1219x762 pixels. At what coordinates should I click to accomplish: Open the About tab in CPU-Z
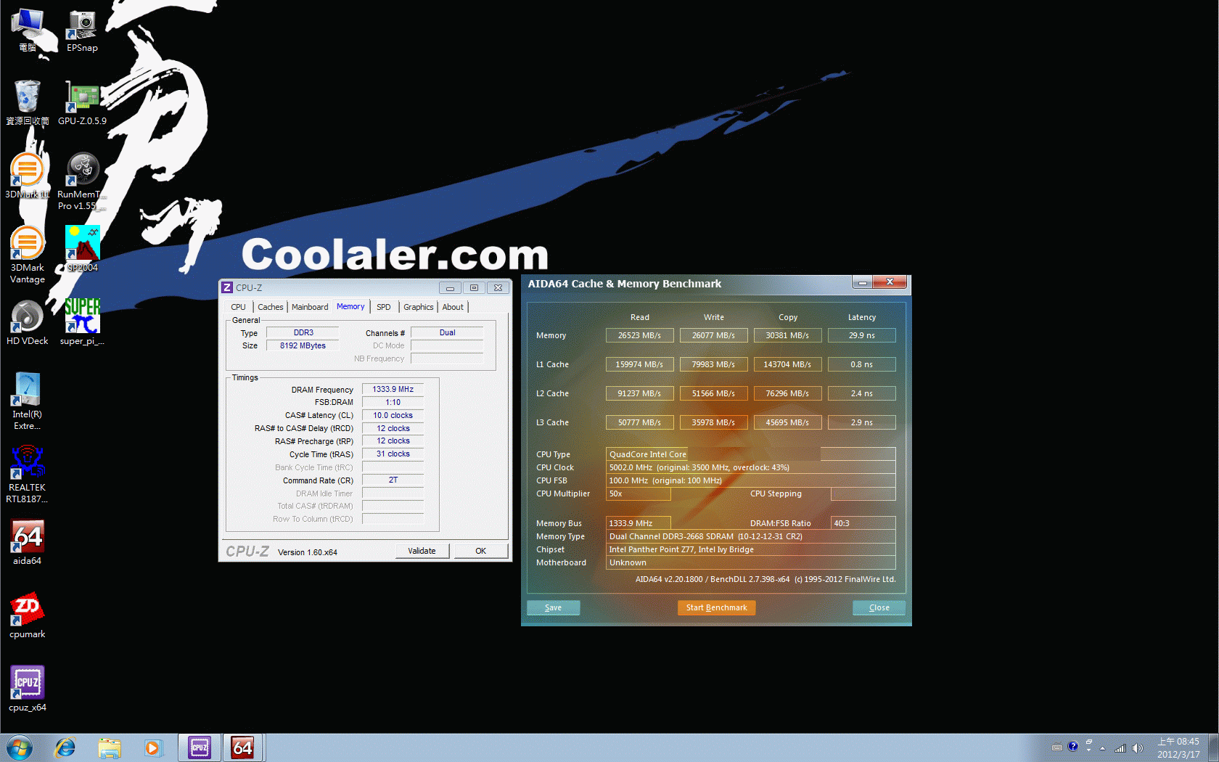tap(453, 307)
